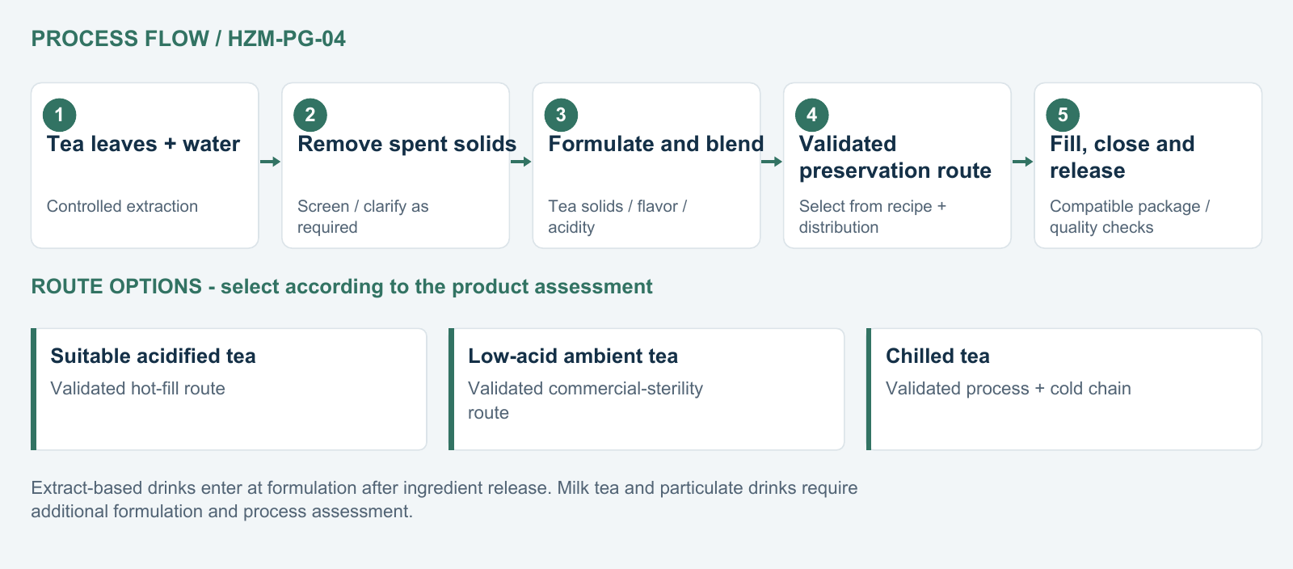Select the Tea leaves + water card
Image resolution: width=1293 pixels, height=569 pixels.
pyautogui.click(x=145, y=166)
